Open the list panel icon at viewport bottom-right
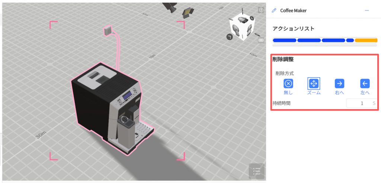 coord(256,171)
